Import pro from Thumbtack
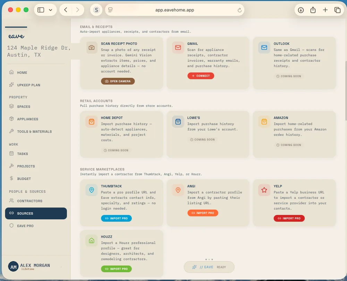Image resolution: width=347 pixels, height=281 pixels. [x=116, y=218]
